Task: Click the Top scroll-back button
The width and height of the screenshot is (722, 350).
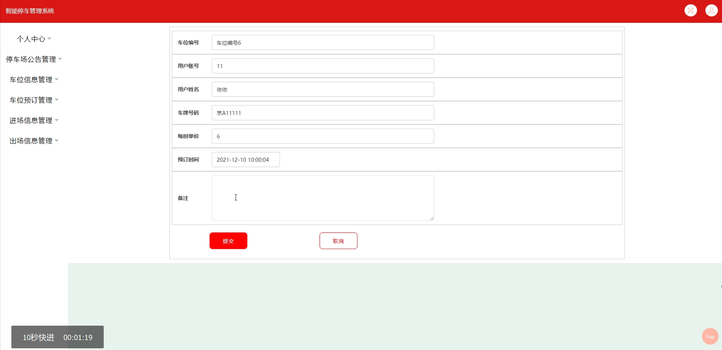Action: point(710,336)
